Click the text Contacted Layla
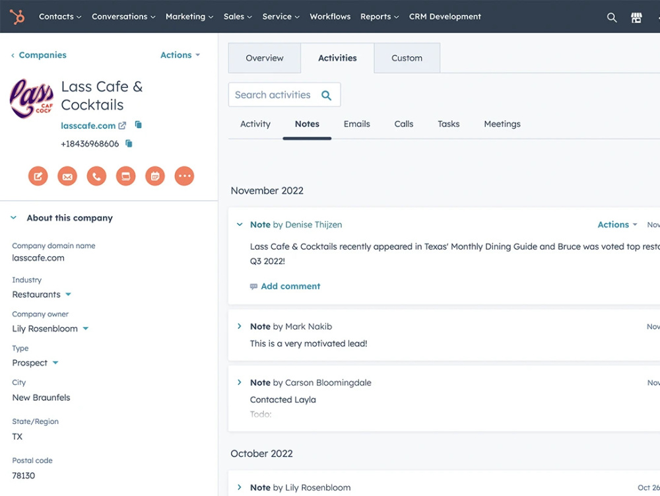Viewport: 660px width, 496px height. [283, 400]
